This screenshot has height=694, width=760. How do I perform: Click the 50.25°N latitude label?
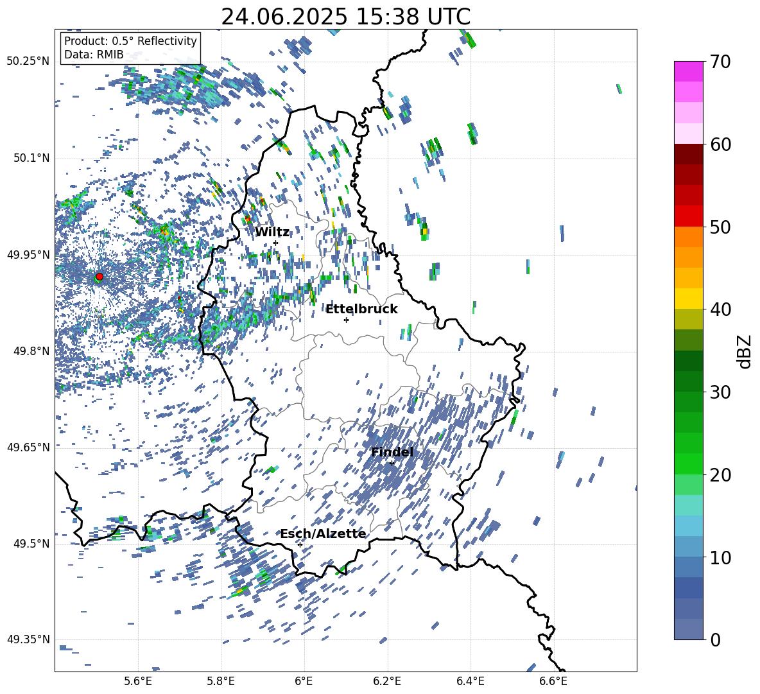pyautogui.click(x=28, y=62)
